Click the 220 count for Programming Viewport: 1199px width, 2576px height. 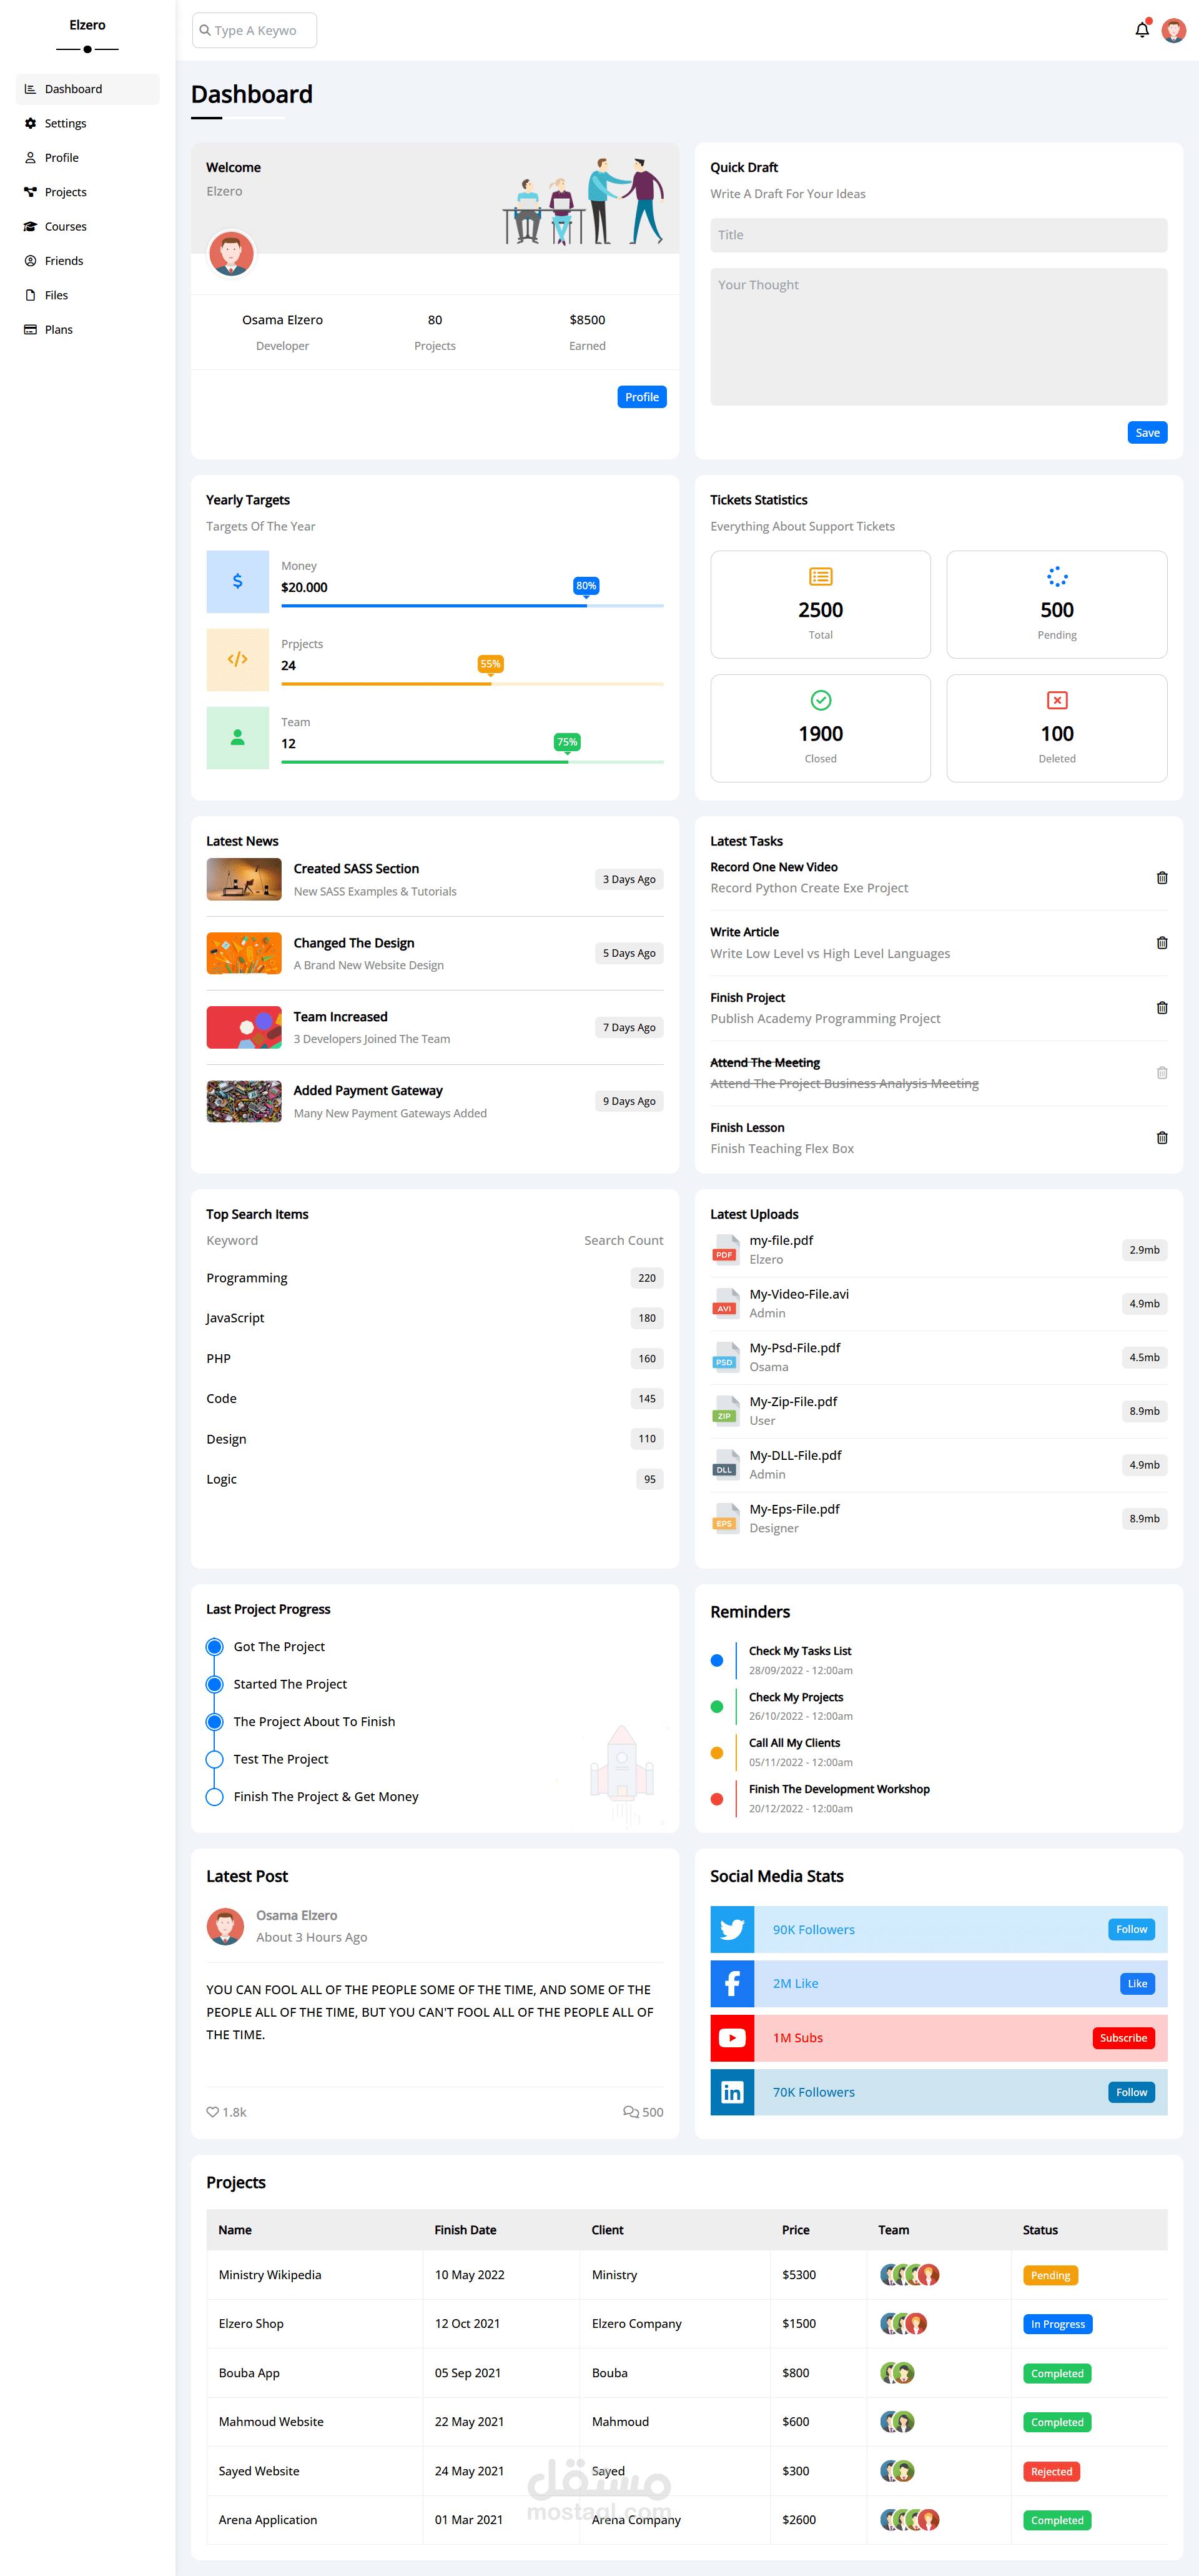point(648,1278)
